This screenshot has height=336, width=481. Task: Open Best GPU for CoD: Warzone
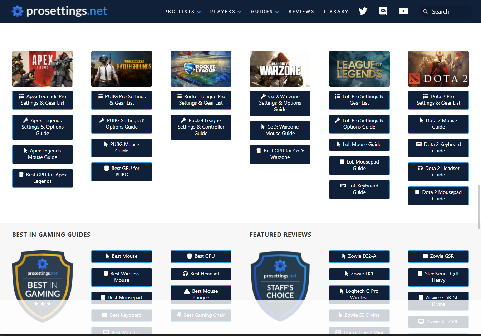pyautogui.click(x=280, y=154)
